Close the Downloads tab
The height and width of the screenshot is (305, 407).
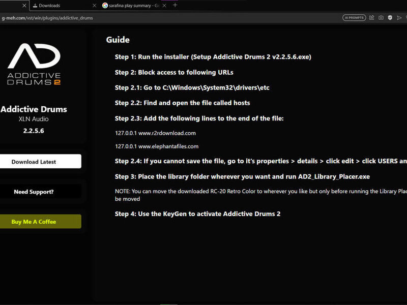[94, 5]
